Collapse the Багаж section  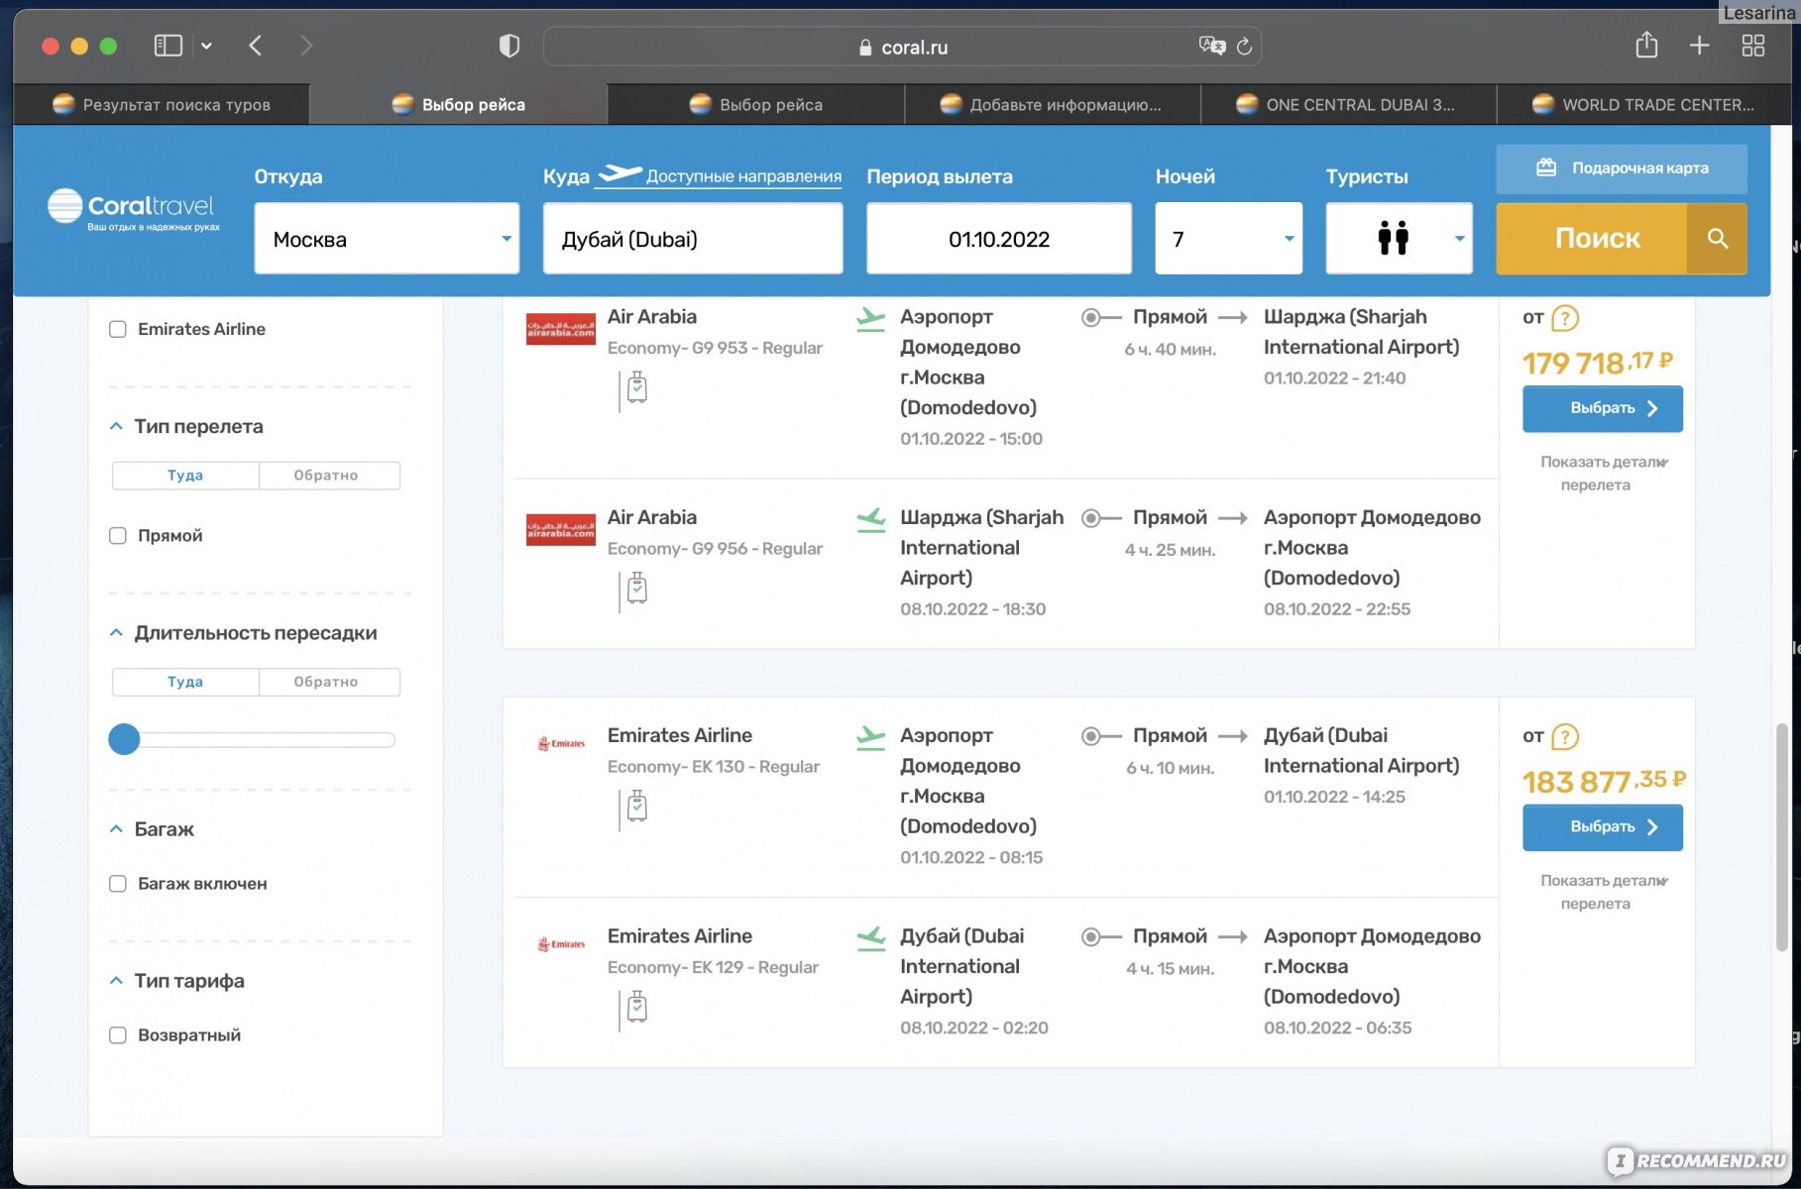tap(116, 828)
